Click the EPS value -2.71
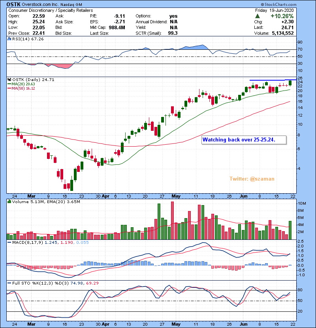Screen dimensions: 316x328 point(119,22)
